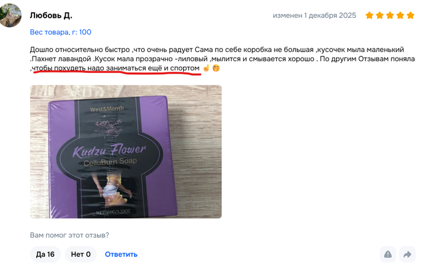
Task: Vote Нет 0 on review helpfulness
Action: click(x=80, y=255)
